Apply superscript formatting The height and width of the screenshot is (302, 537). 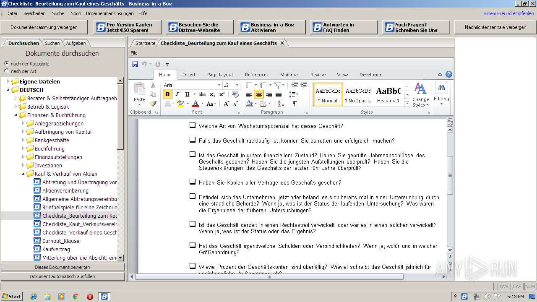222,94
